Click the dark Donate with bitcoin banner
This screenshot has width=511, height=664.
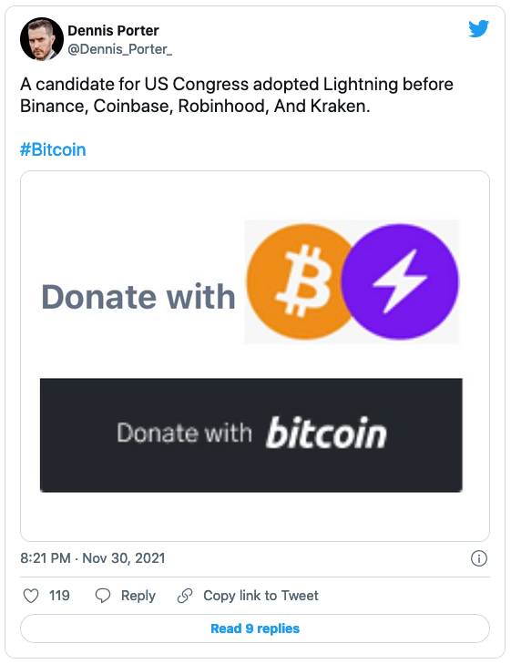tap(251, 435)
